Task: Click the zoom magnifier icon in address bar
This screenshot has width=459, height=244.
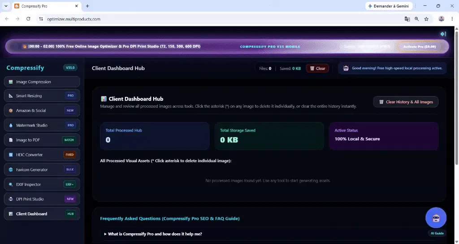Action: pyautogui.click(x=416, y=19)
